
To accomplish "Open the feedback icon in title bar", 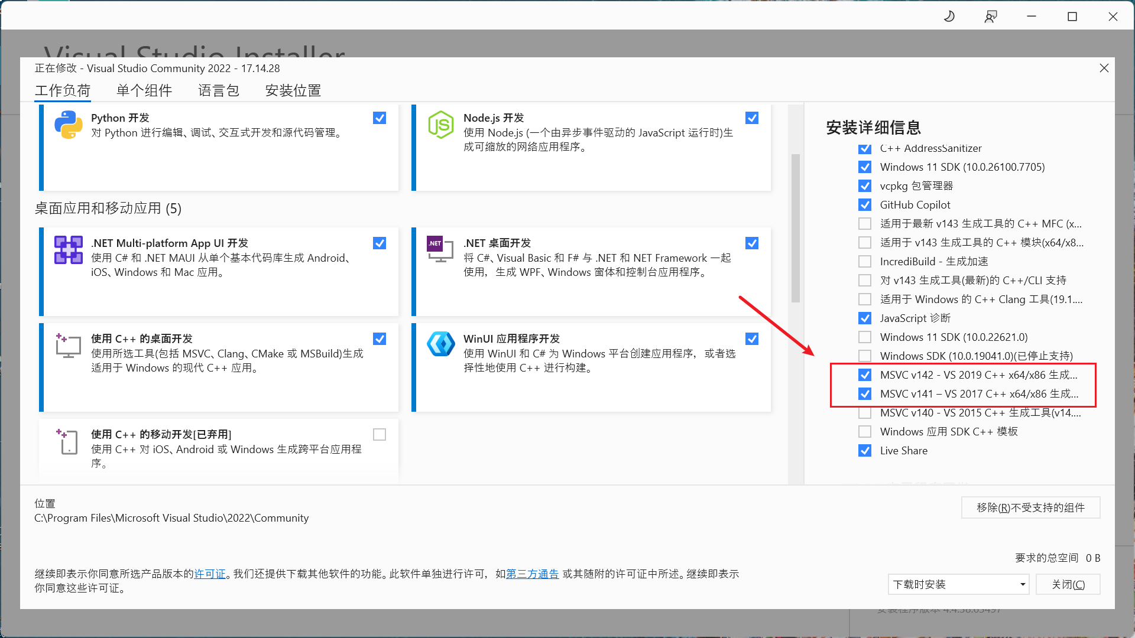I will pyautogui.click(x=991, y=17).
